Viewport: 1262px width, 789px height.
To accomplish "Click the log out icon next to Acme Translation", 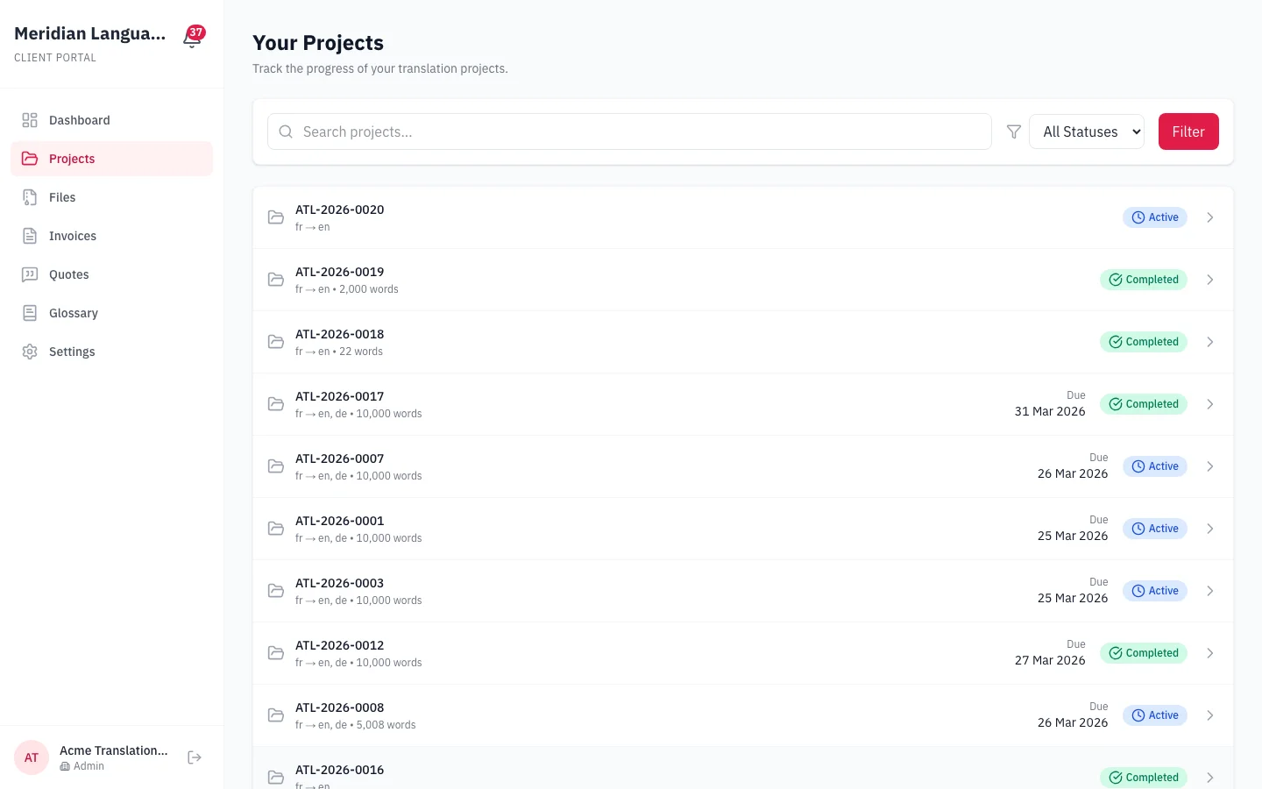I will [194, 757].
